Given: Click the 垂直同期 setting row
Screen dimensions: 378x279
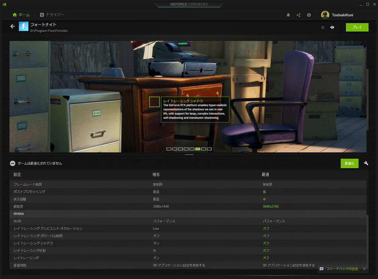Looking at the screenshot, I should coord(188,265).
